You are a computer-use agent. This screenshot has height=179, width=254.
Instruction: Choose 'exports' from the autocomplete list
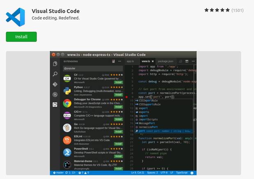pos(164,112)
